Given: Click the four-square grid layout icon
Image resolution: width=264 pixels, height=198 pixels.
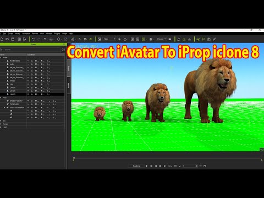Looking at the screenshot, I should tap(137, 39).
